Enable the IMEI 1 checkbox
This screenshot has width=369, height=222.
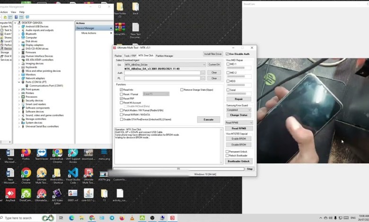click(x=228, y=64)
